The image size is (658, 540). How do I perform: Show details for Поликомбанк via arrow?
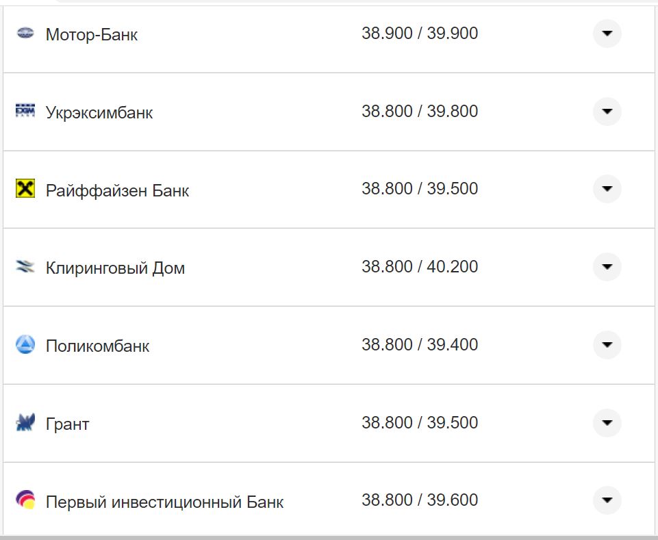(x=607, y=345)
